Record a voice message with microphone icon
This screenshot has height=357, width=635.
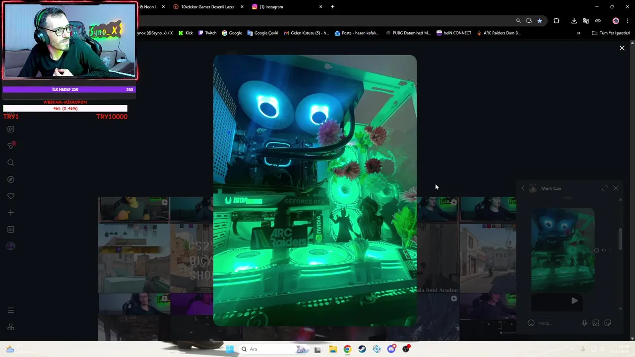pos(584,323)
